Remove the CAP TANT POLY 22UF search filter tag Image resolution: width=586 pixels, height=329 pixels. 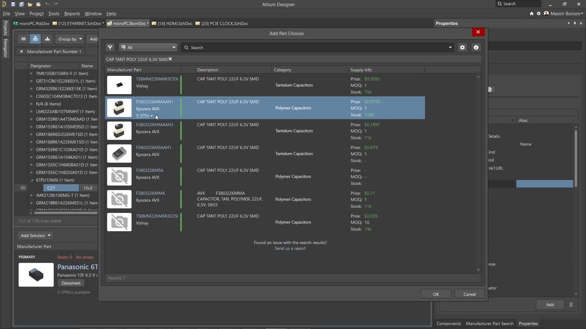(x=170, y=59)
